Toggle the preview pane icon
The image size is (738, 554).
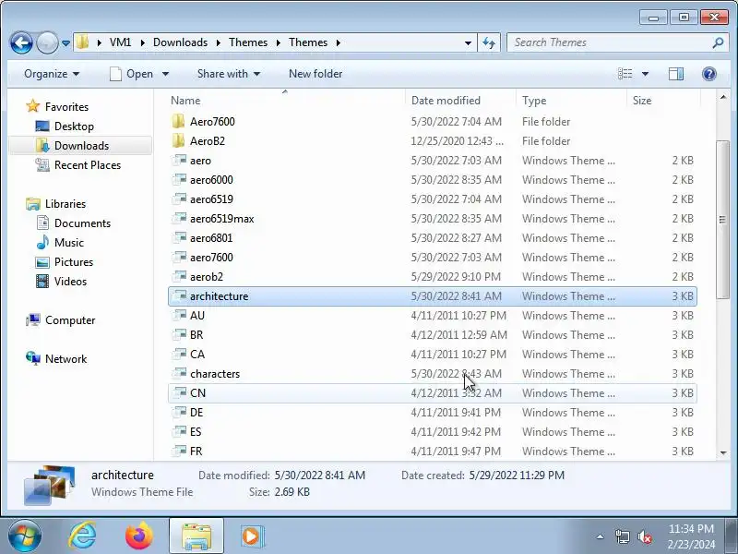676,74
